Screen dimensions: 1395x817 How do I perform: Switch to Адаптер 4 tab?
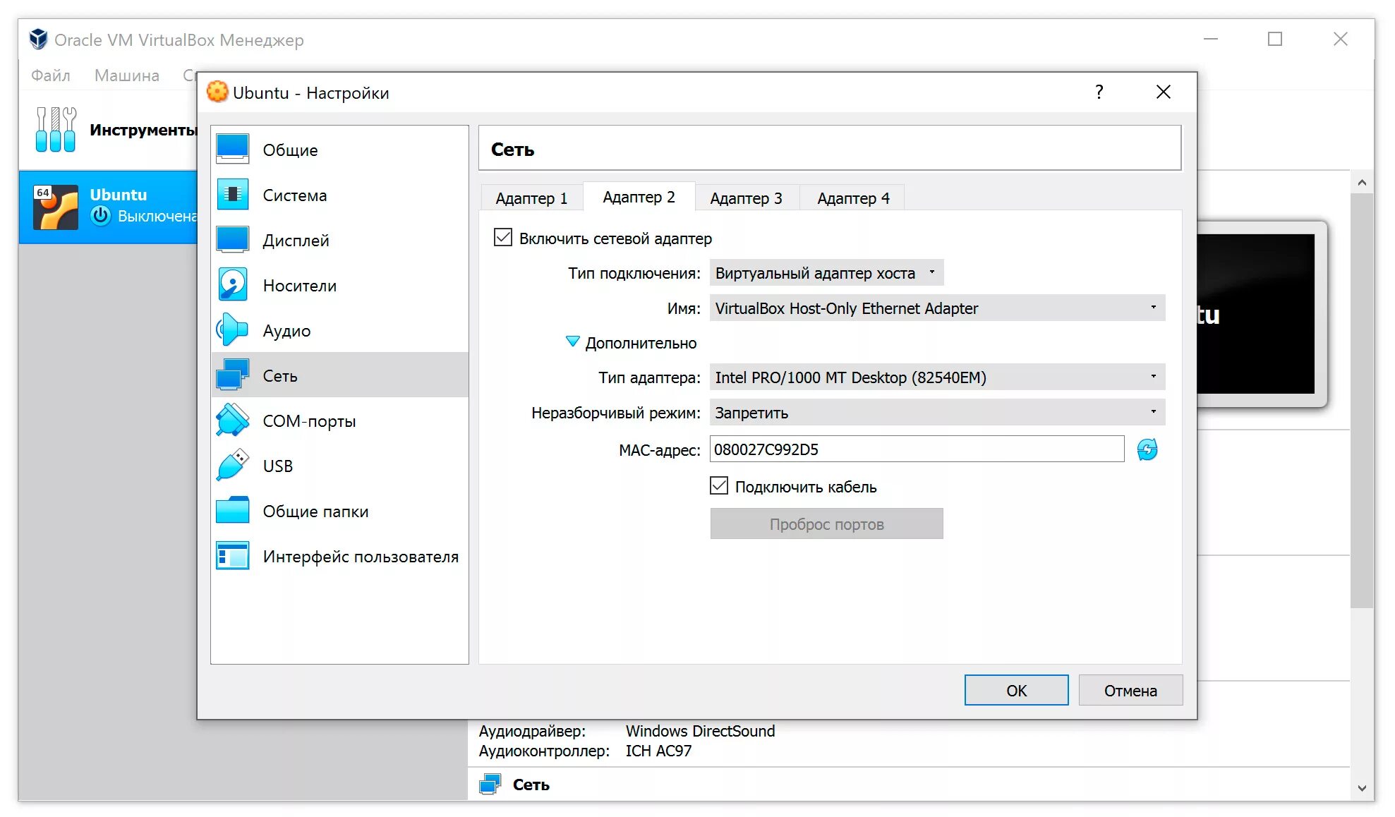pyautogui.click(x=853, y=198)
